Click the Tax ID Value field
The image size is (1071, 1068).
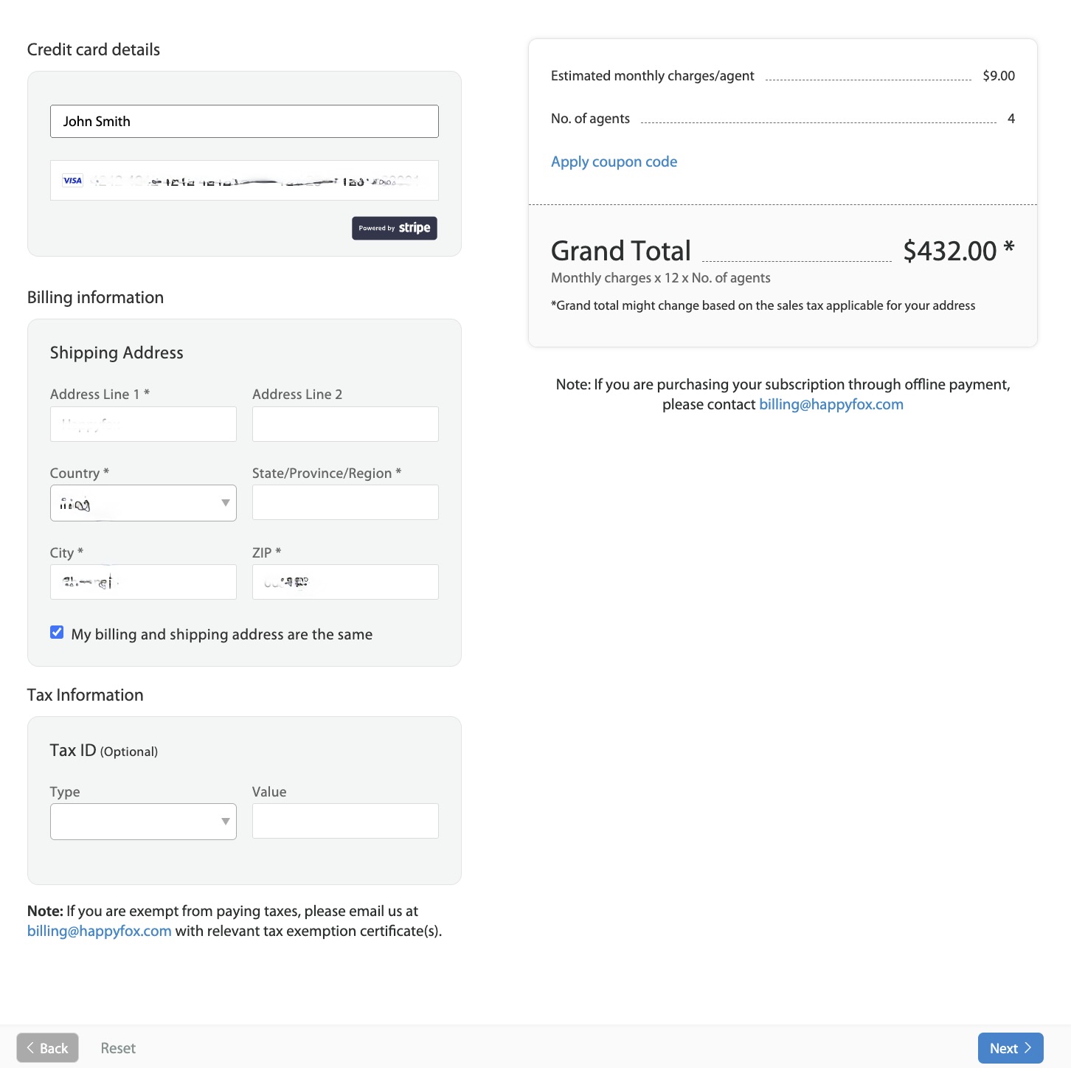[x=345, y=821]
